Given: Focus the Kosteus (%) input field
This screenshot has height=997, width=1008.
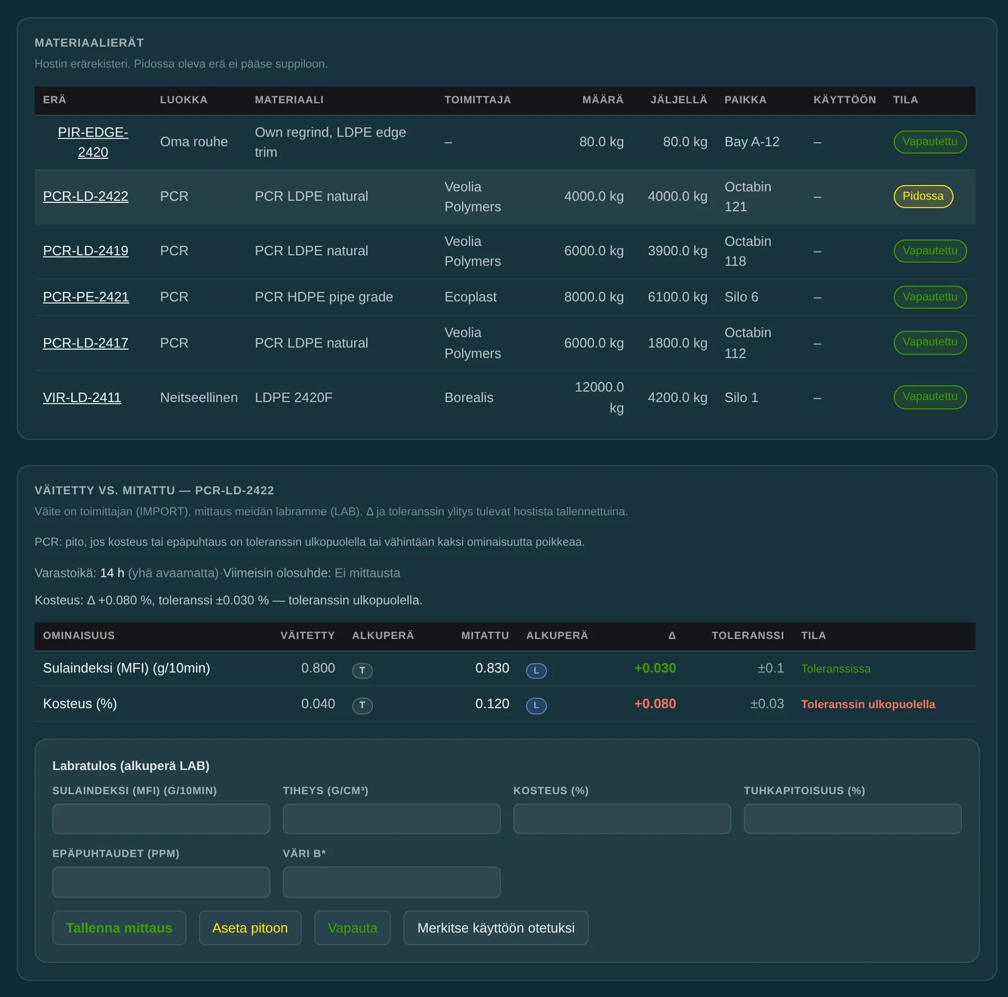Looking at the screenshot, I should (622, 819).
